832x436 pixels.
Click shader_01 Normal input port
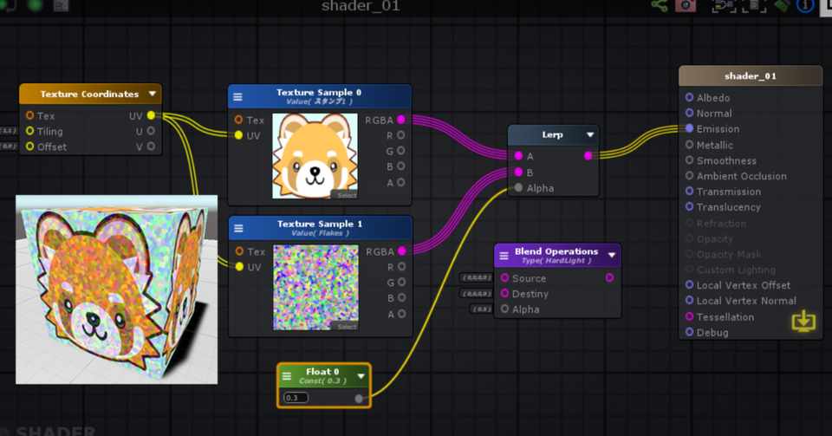click(689, 113)
